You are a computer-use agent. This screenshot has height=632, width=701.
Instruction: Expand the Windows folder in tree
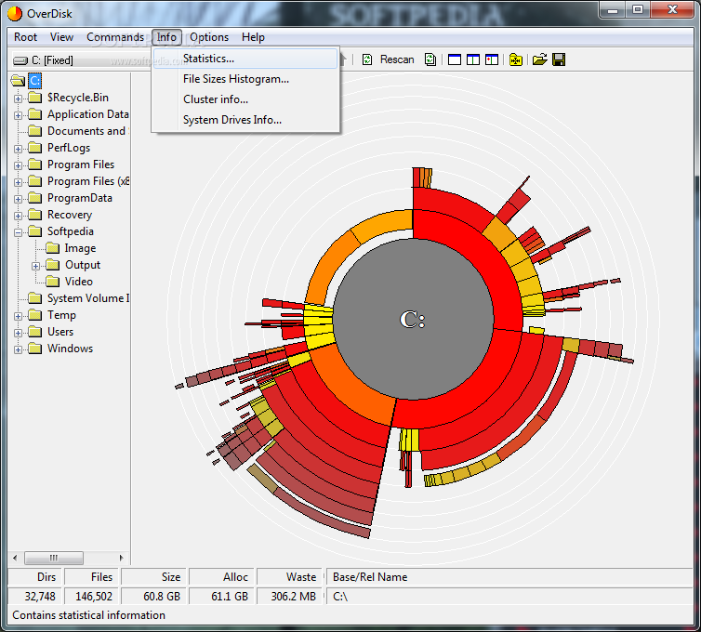click(19, 349)
